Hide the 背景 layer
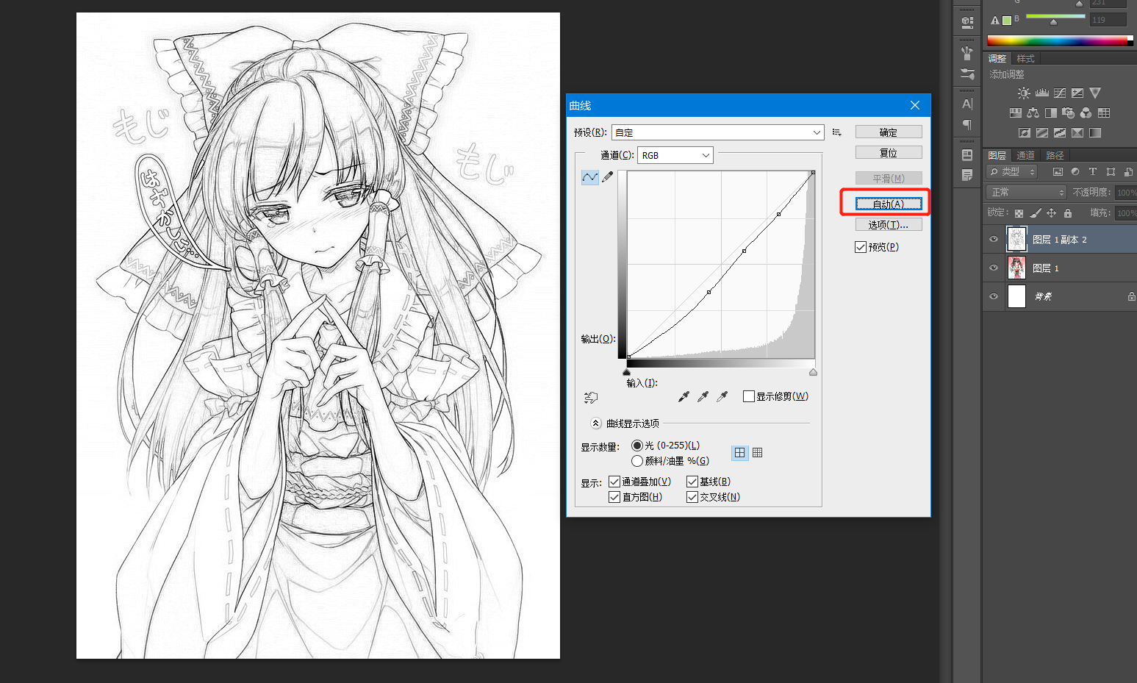The image size is (1137, 683). [x=994, y=296]
